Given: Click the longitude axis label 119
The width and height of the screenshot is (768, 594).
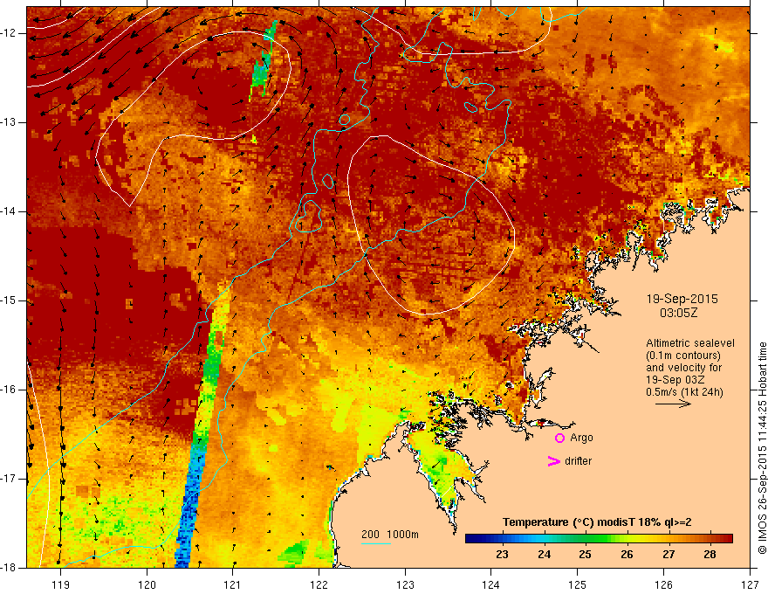Looking at the screenshot, I should coord(61,584).
